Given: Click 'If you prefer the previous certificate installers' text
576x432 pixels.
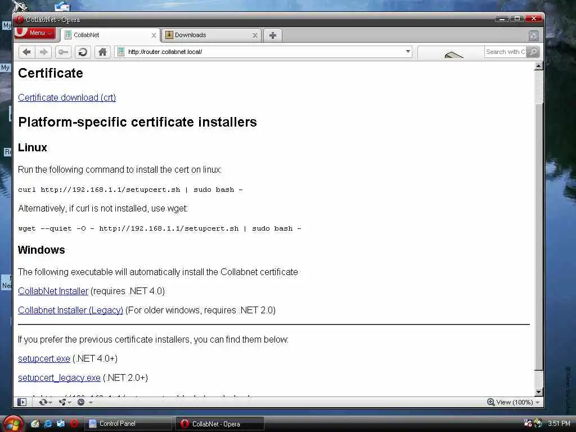Looking at the screenshot, I should click(x=153, y=339).
